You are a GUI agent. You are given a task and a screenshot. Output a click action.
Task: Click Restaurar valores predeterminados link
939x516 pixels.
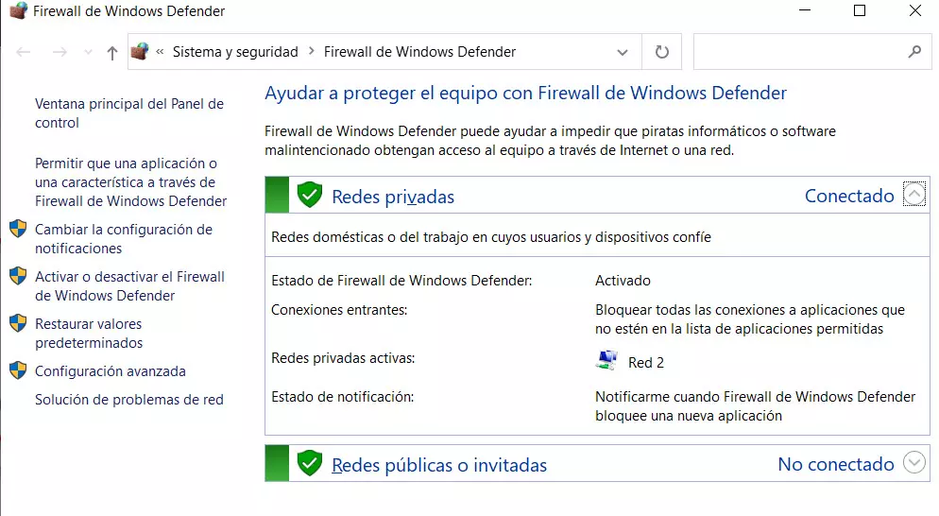point(89,334)
